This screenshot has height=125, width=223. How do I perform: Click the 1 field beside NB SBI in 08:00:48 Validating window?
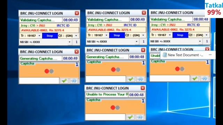(207, 41)
